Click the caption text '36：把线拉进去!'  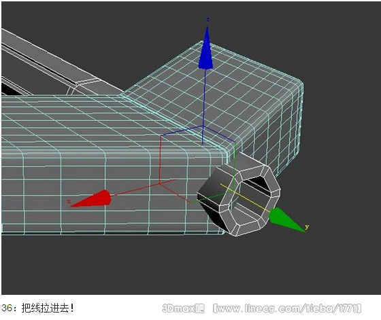[37, 308]
